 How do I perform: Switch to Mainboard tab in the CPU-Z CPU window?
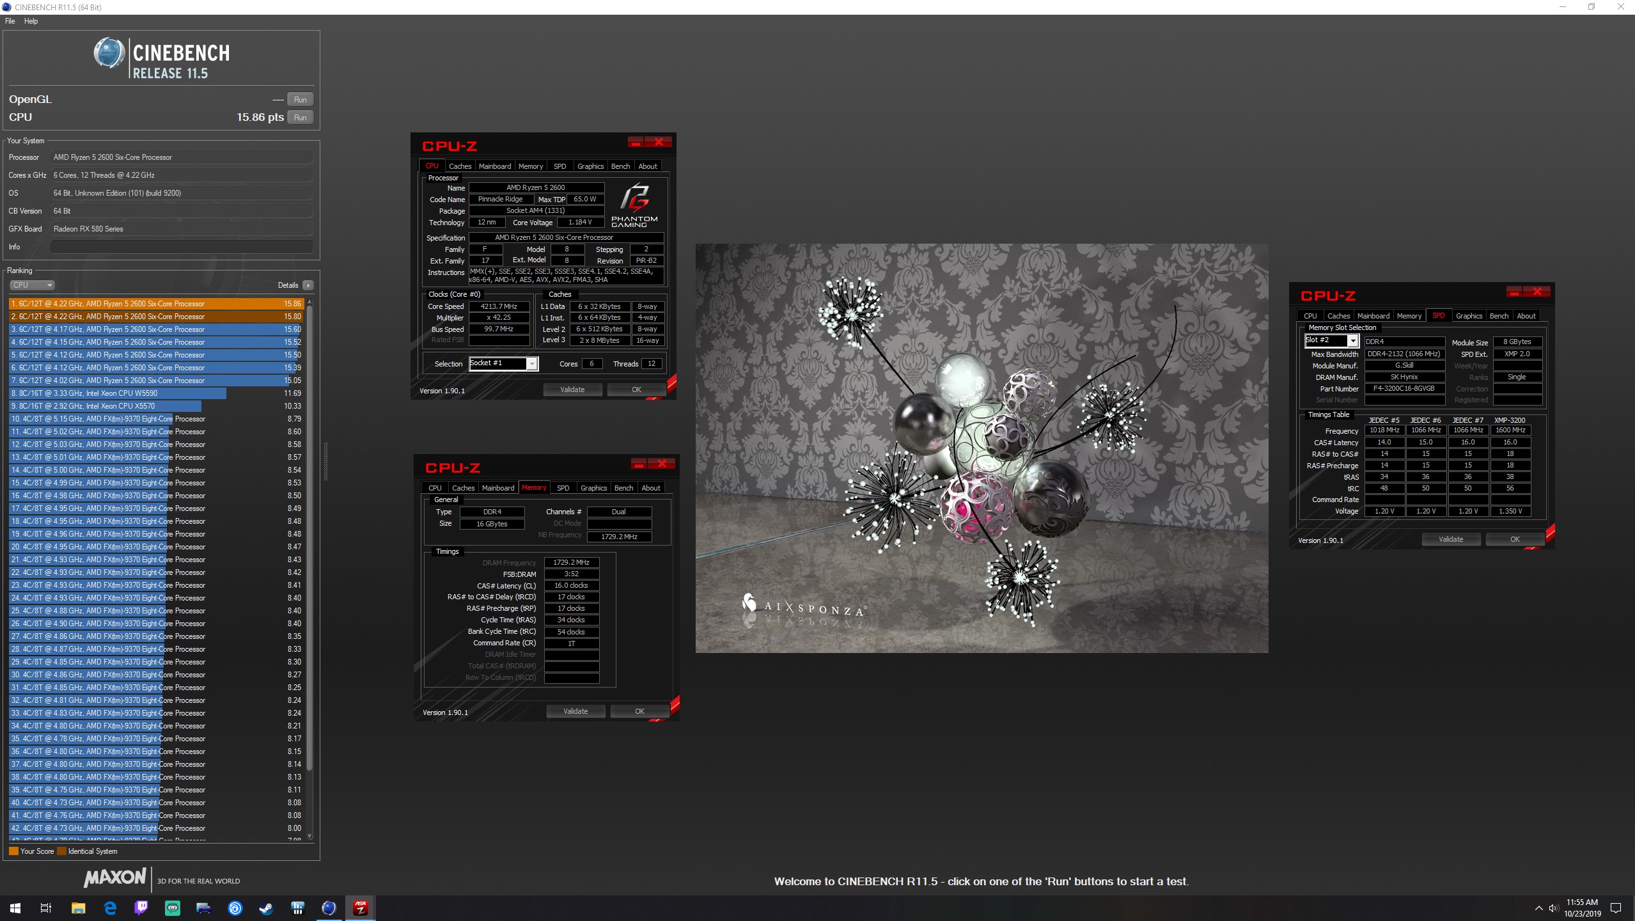tap(495, 166)
